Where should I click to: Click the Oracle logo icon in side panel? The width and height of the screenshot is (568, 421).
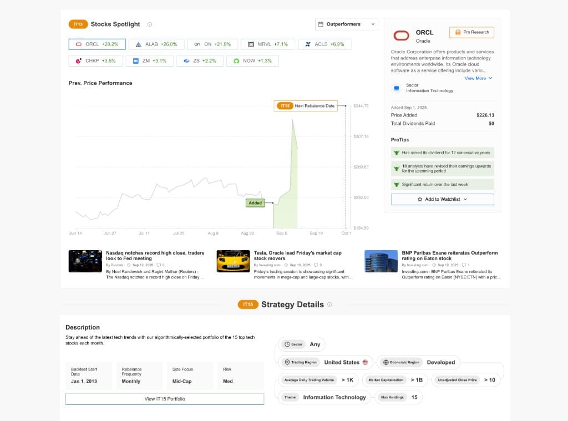click(x=402, y=36)
